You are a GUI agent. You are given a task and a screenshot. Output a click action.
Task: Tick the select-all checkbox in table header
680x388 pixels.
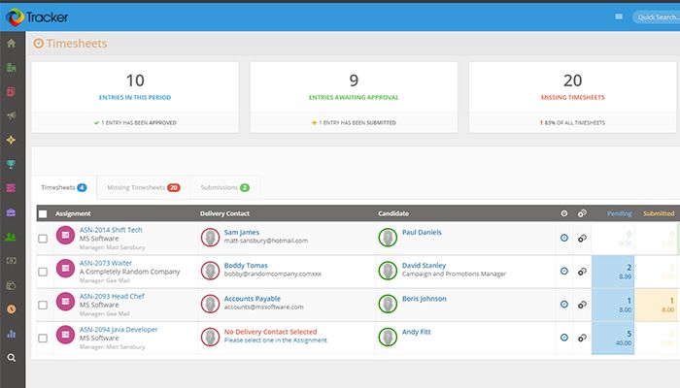point(43,214)
